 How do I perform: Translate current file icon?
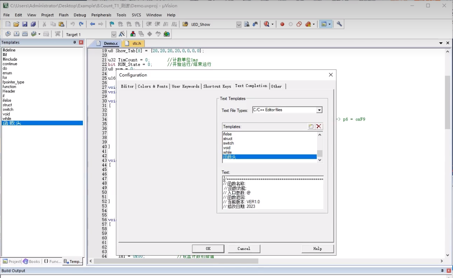tap(8, 34)
